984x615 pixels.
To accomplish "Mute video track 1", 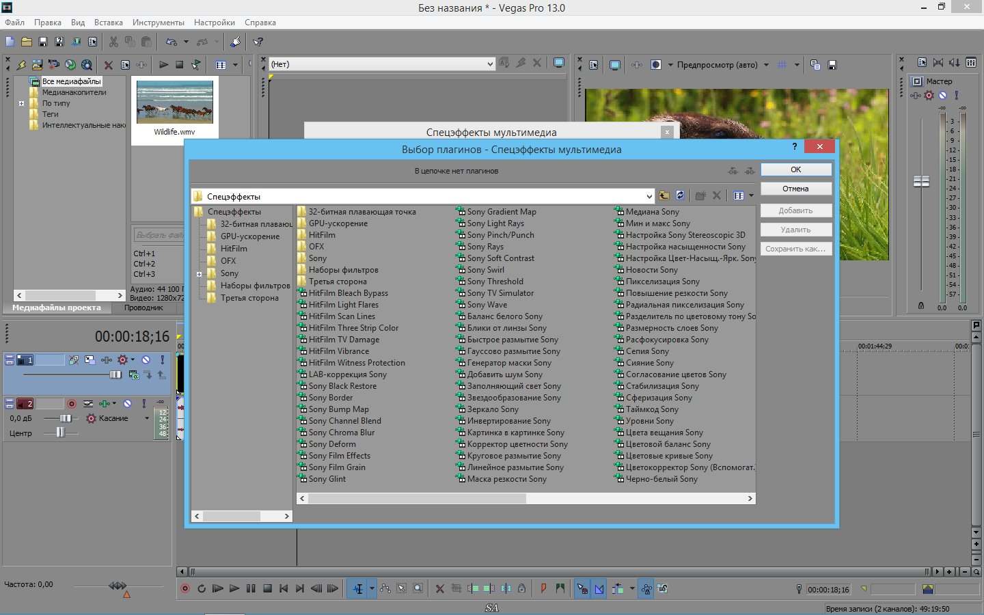I will click(x=146, y=359).
